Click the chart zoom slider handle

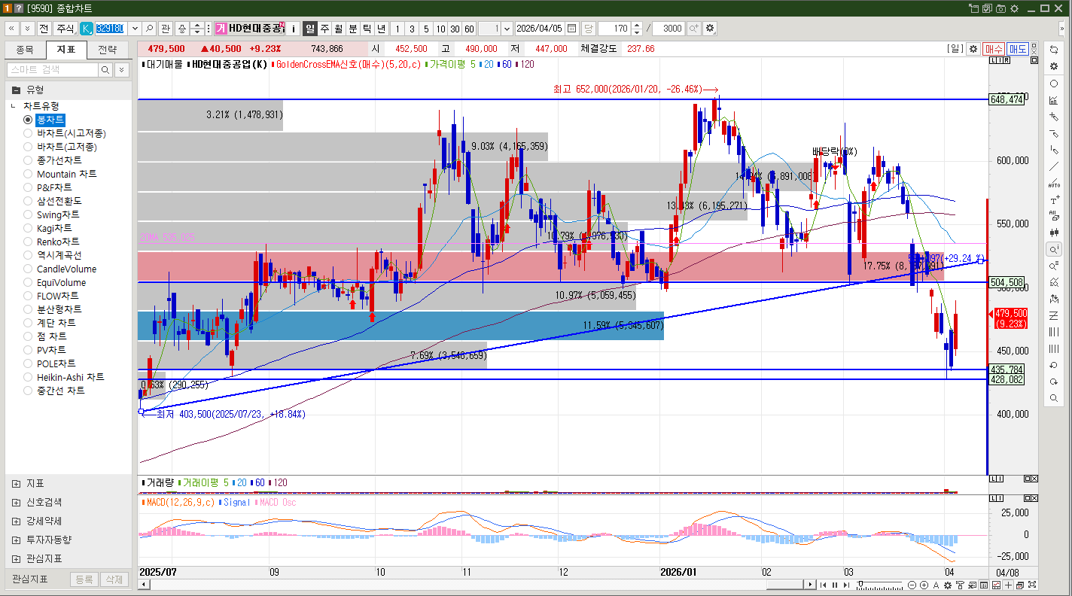coord(860,585)
